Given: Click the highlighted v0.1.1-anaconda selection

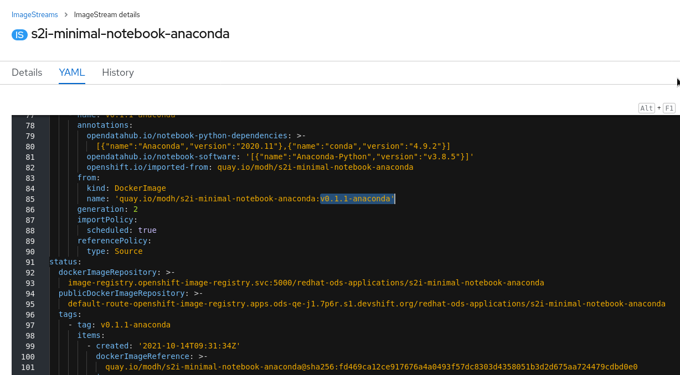Looking at the screenshot, I should (x=357, y=199).
